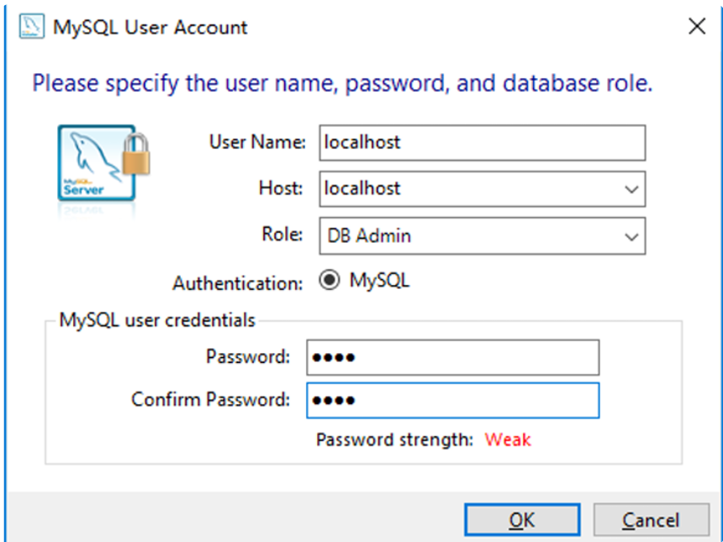Click the OK button
This screenshot has height=542, width=723.
[x=522, y=520]
